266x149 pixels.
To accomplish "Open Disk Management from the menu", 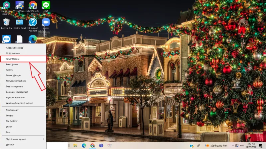I will click(x=14, y=86).
